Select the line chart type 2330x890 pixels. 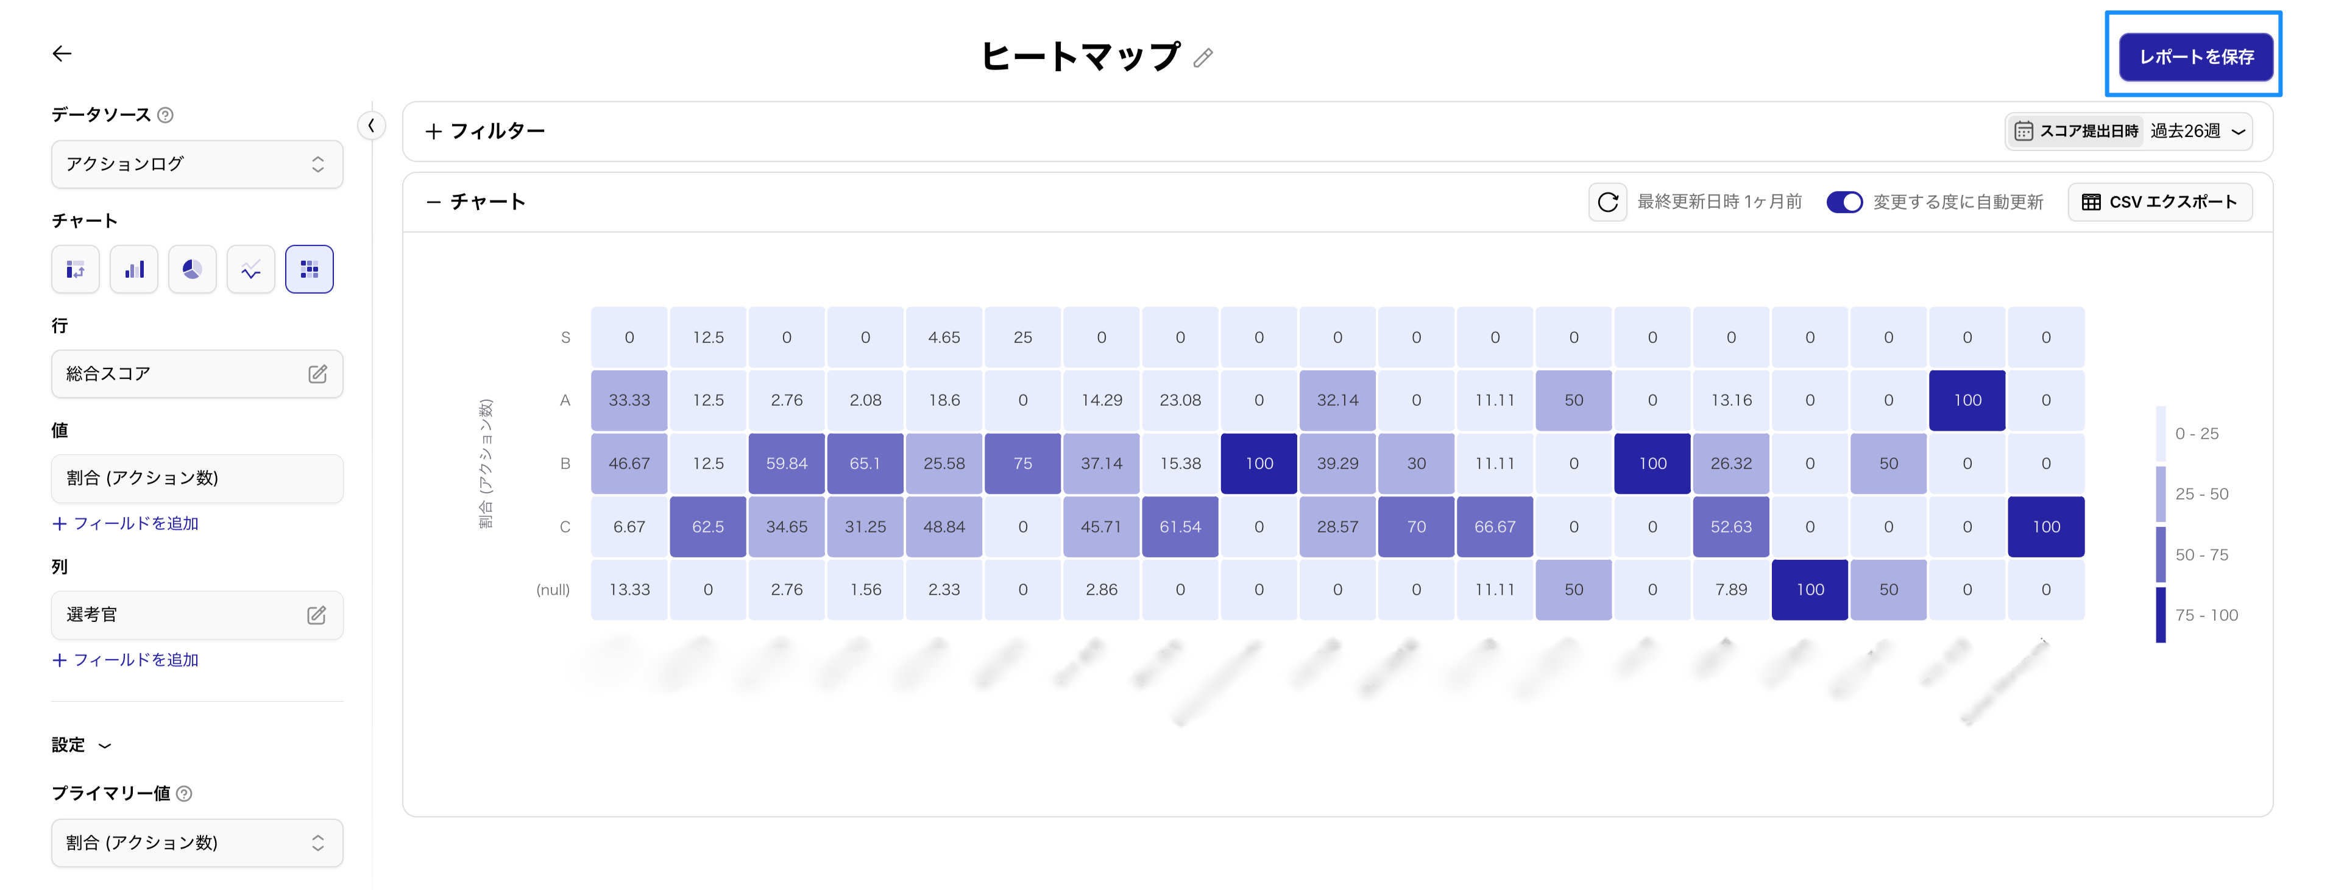[250, 269]
